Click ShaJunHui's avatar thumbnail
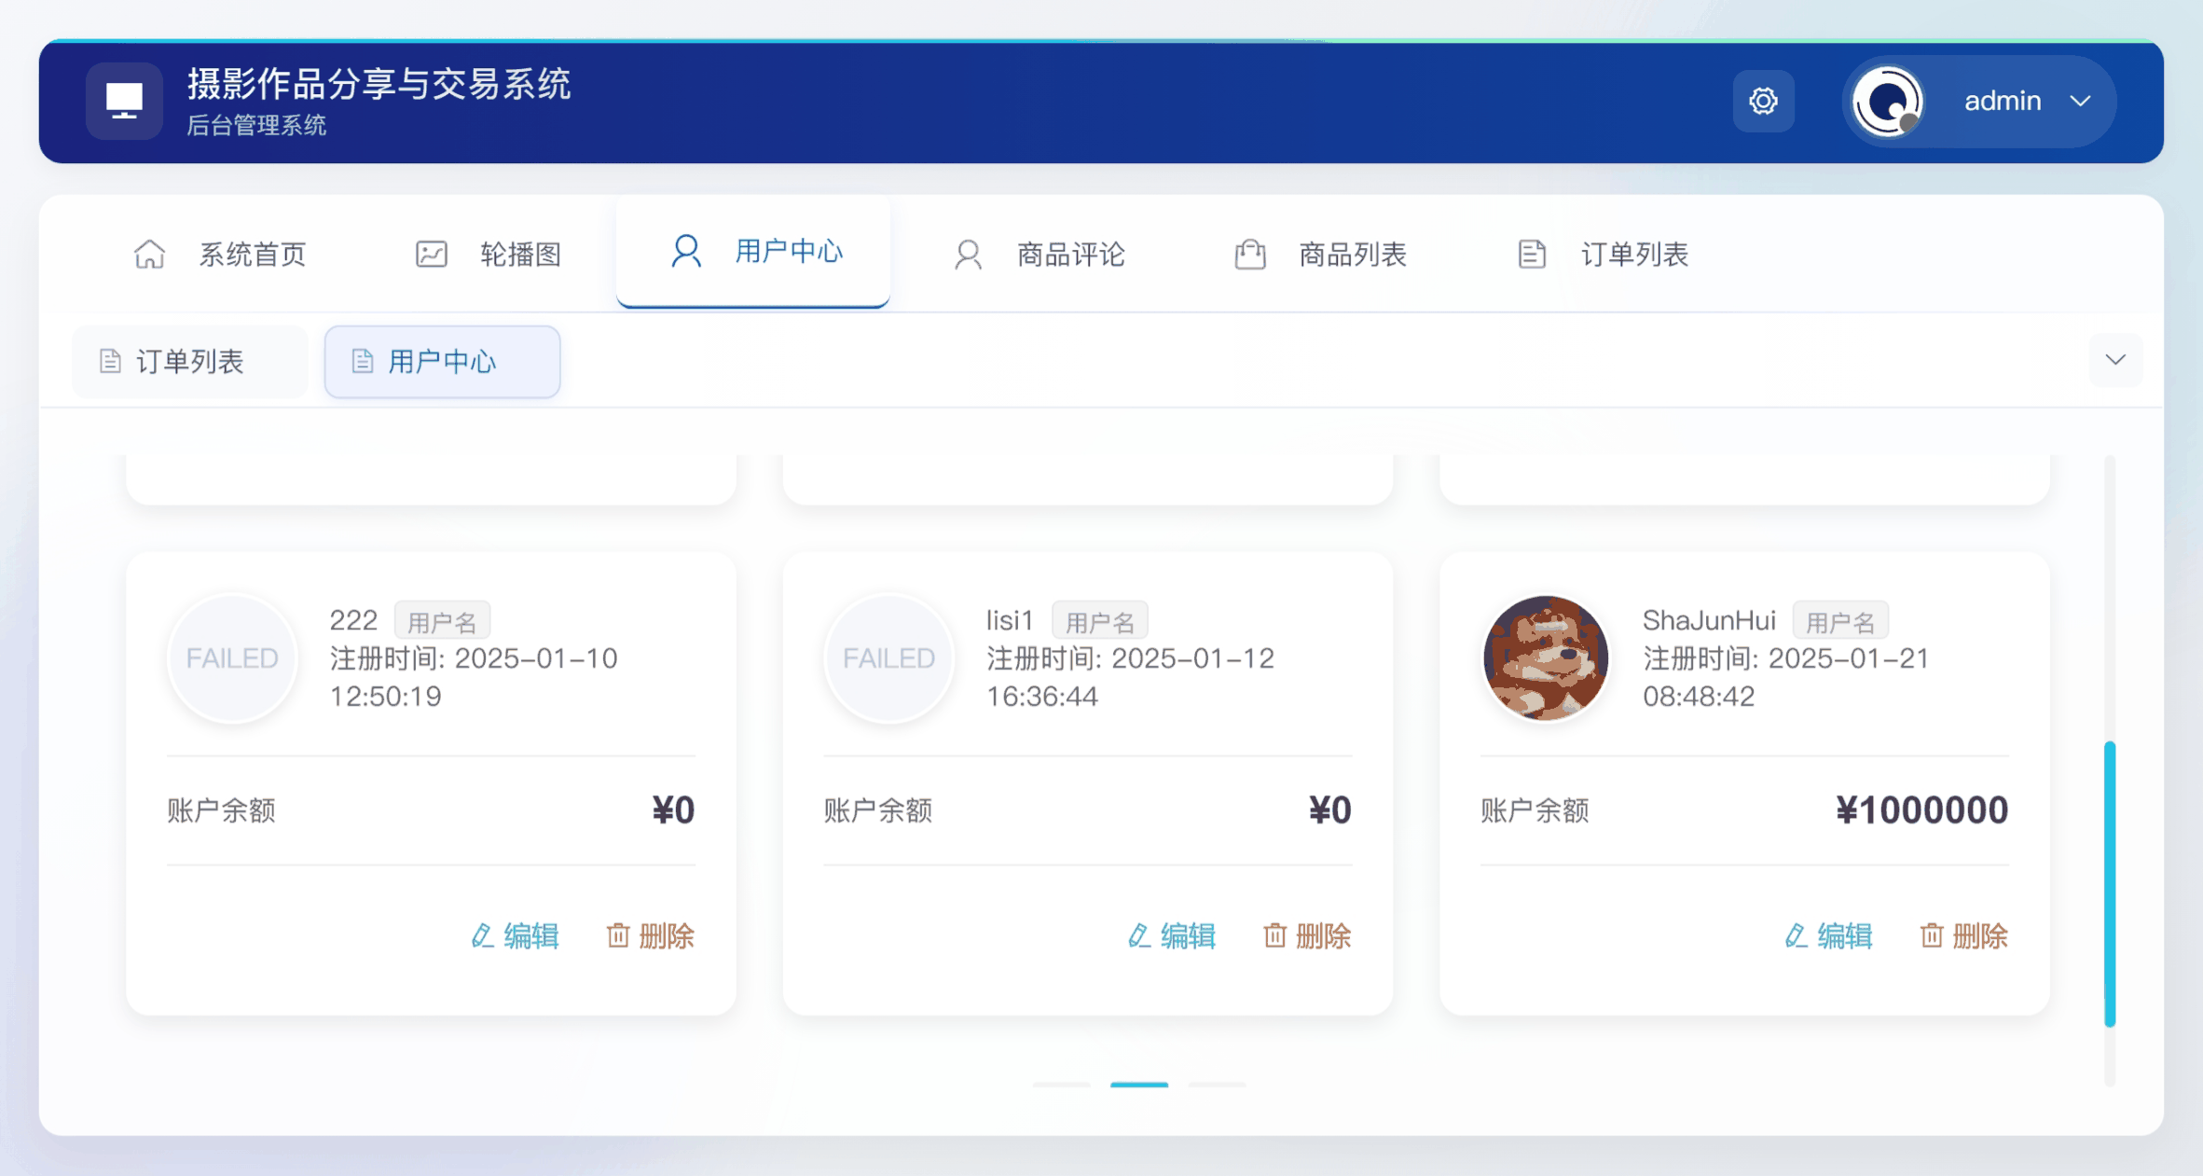Viewport: 2203px width, 1176px height. [x=1545, y=658]
